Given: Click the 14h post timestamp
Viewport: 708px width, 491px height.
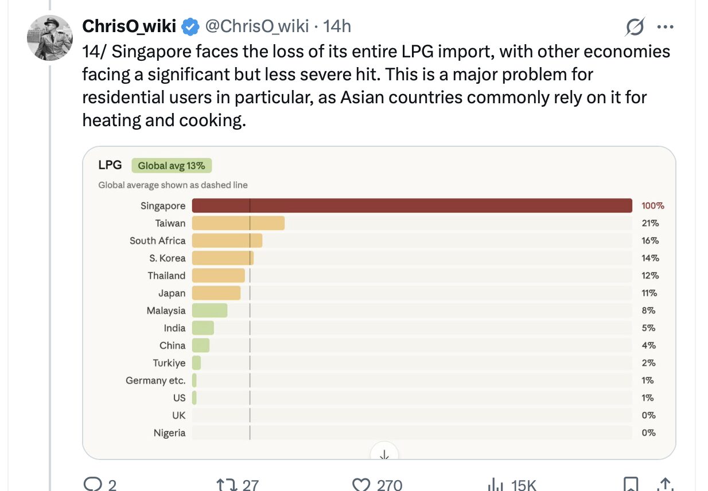Looking at the screenshot, I should [x=337, y=26].
